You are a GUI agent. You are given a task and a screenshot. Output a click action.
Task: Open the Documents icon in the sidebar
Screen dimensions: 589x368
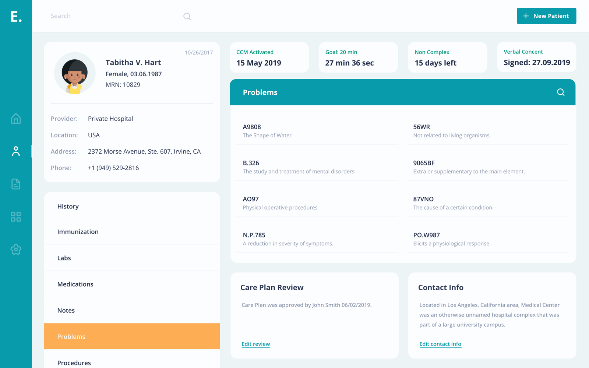16,184
